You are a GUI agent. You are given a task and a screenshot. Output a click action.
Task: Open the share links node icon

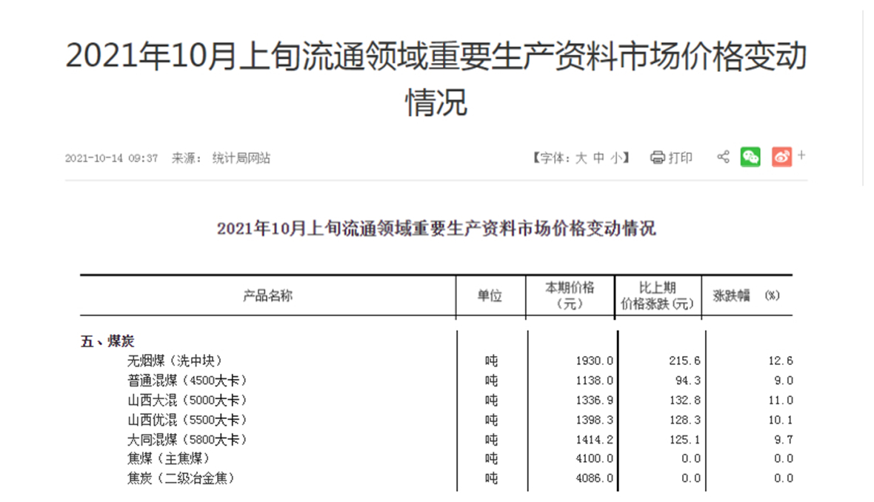click(722, 156)
